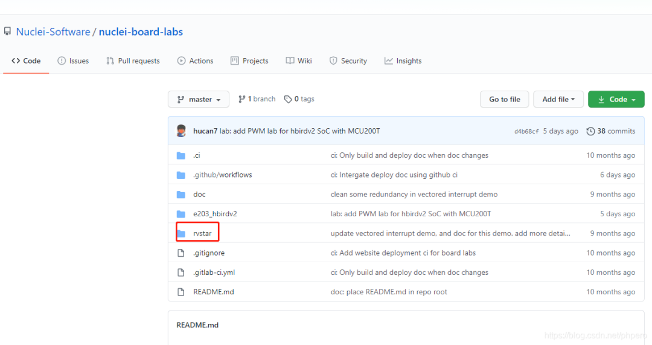Image resolution: width=652 pixels, height=345 pixels.
Task: Open commit message 'ci: Intergate deploy doc using github ci'
Action: pyautogui.click(x=394, y=175)
